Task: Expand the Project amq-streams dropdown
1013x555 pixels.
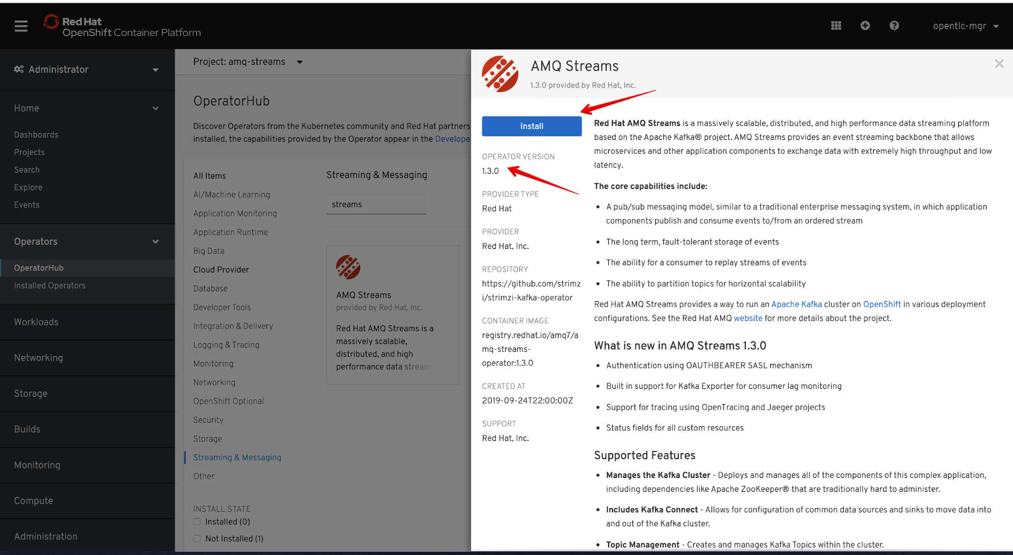Action: point(248,62)
